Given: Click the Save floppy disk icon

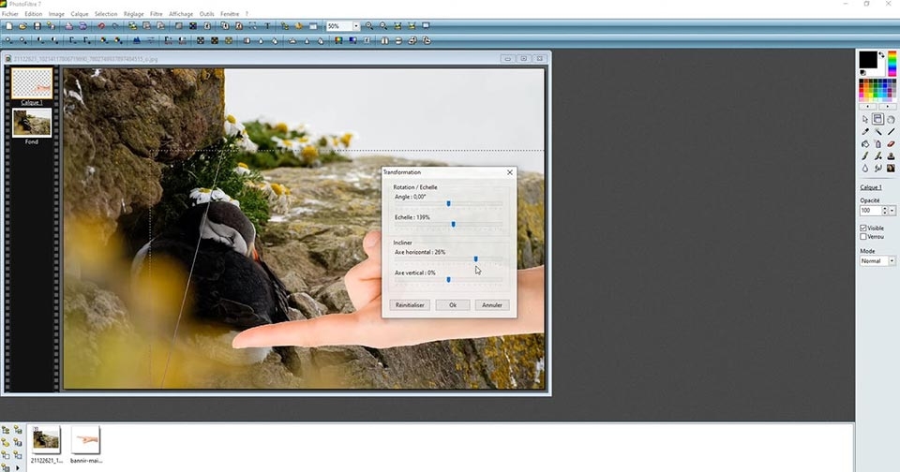Looking at the screenshot, I should point(37,26).
